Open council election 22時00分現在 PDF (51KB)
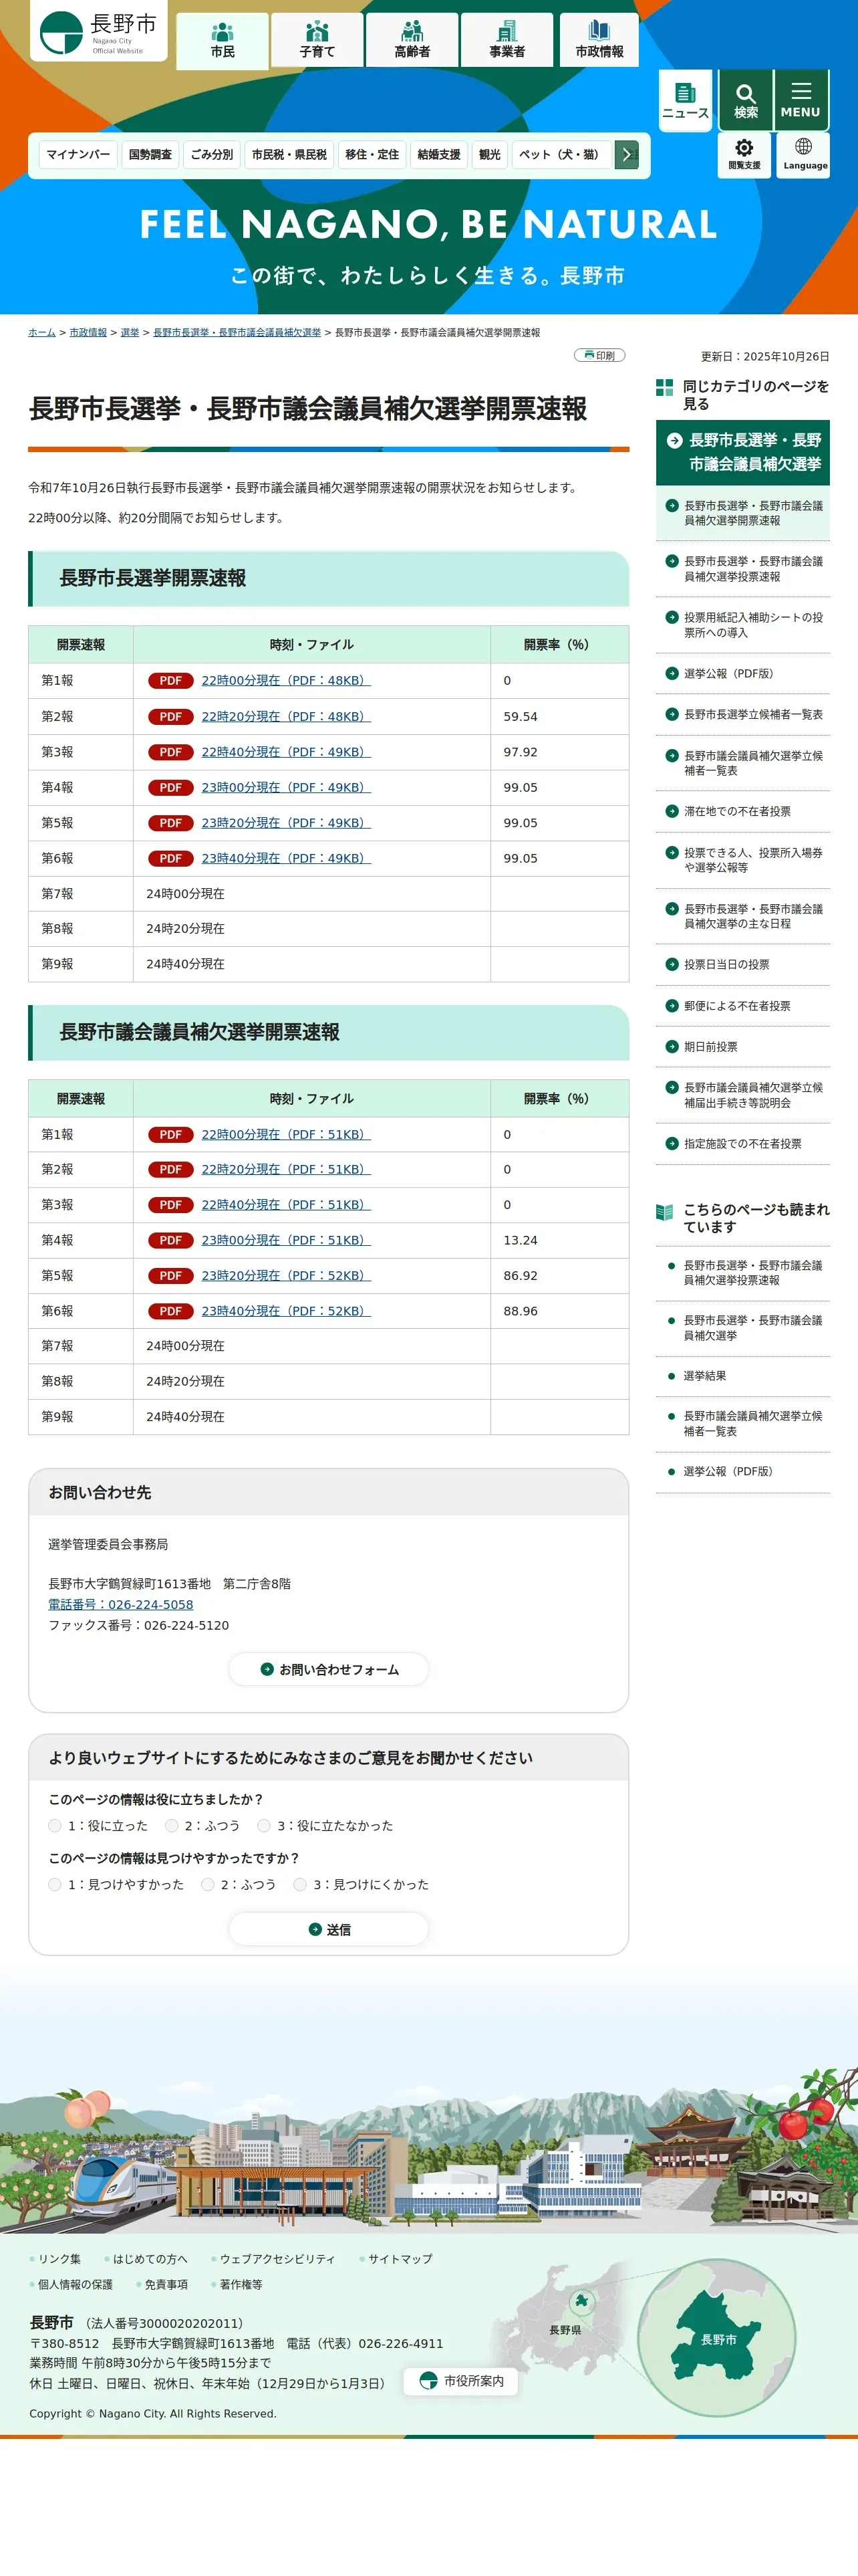The image size is (858, 2576). (286, 1134)
